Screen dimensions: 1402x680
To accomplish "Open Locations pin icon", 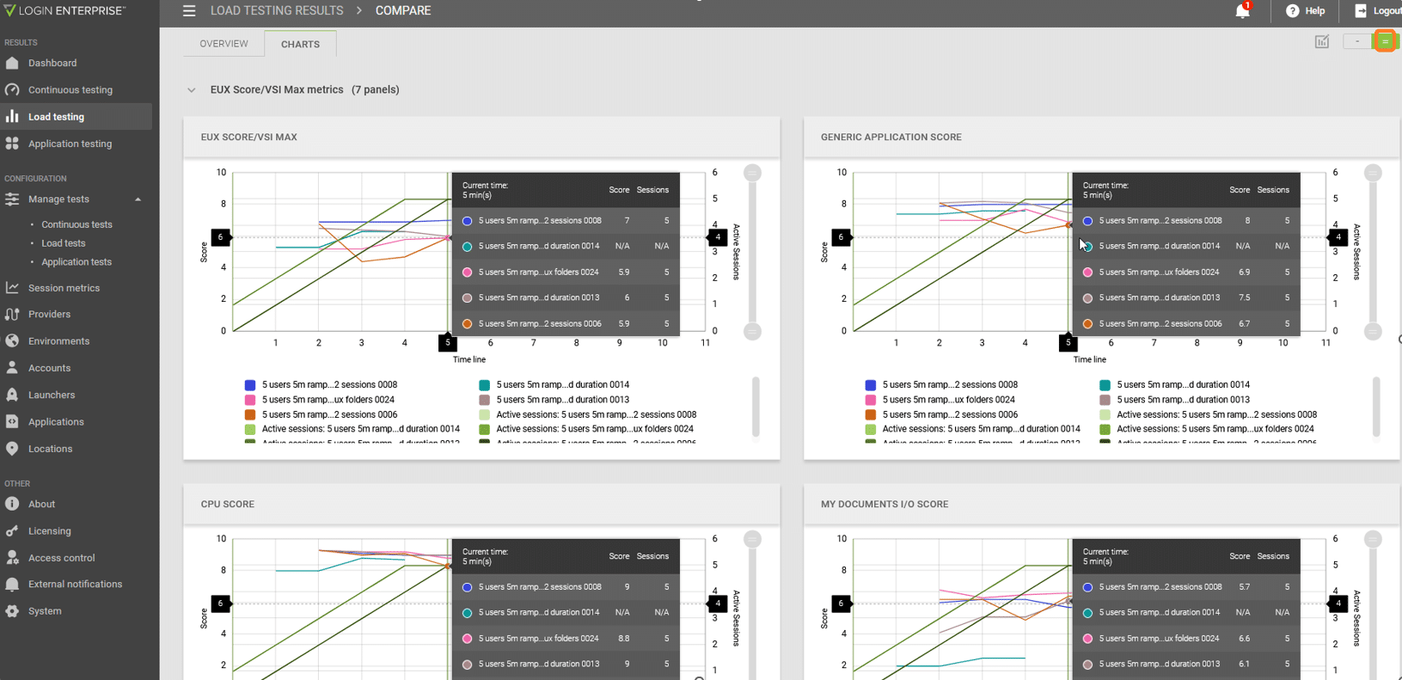I will [x=12, y=449].
